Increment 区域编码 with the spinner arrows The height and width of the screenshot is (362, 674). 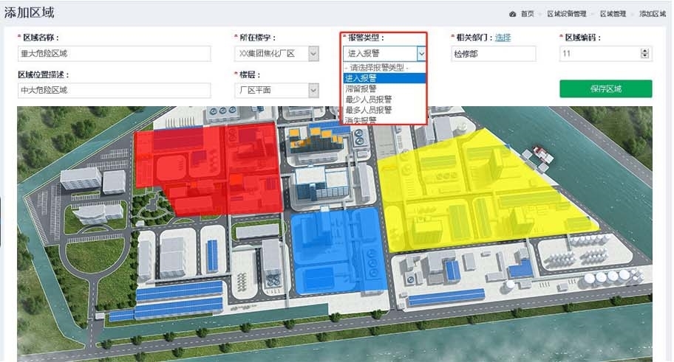click(645, 50)
